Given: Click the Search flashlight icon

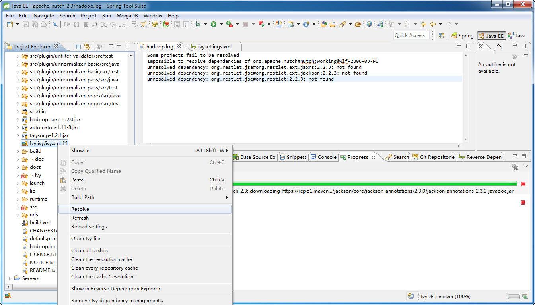Looking at the screenshot, I should 342,24.
